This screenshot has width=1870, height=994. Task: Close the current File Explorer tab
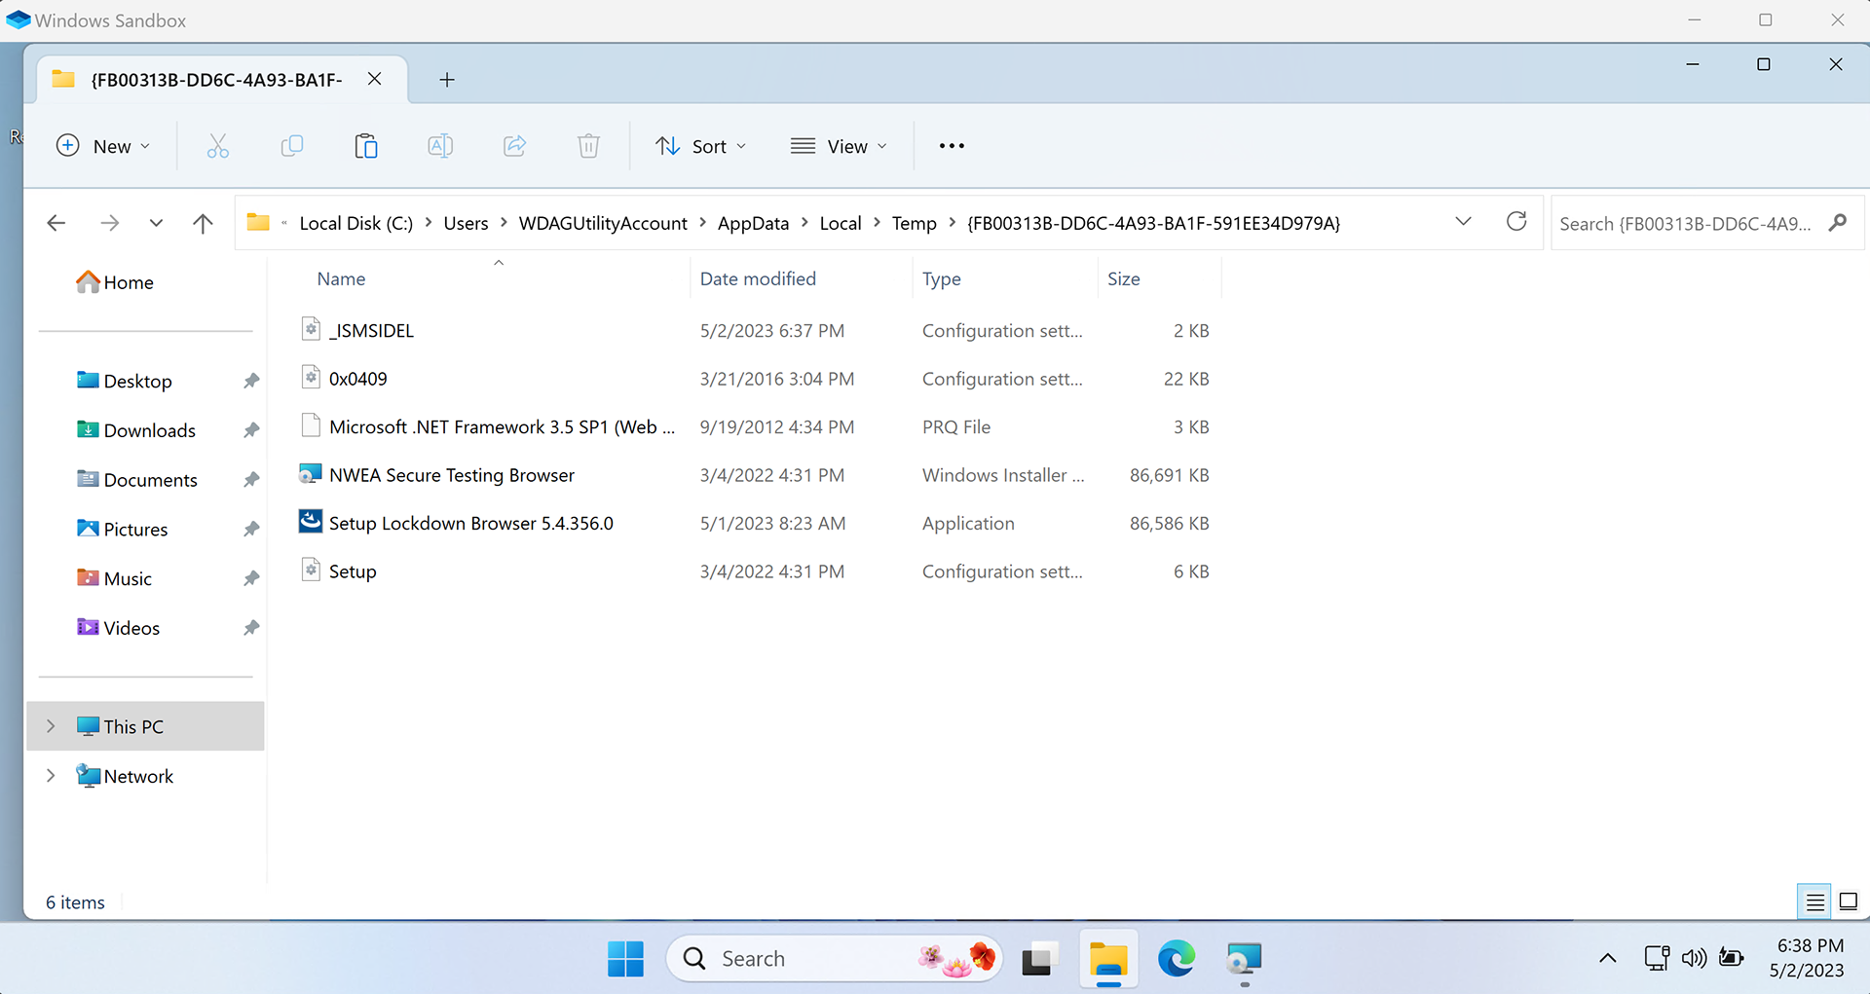(x=374, y=79)
